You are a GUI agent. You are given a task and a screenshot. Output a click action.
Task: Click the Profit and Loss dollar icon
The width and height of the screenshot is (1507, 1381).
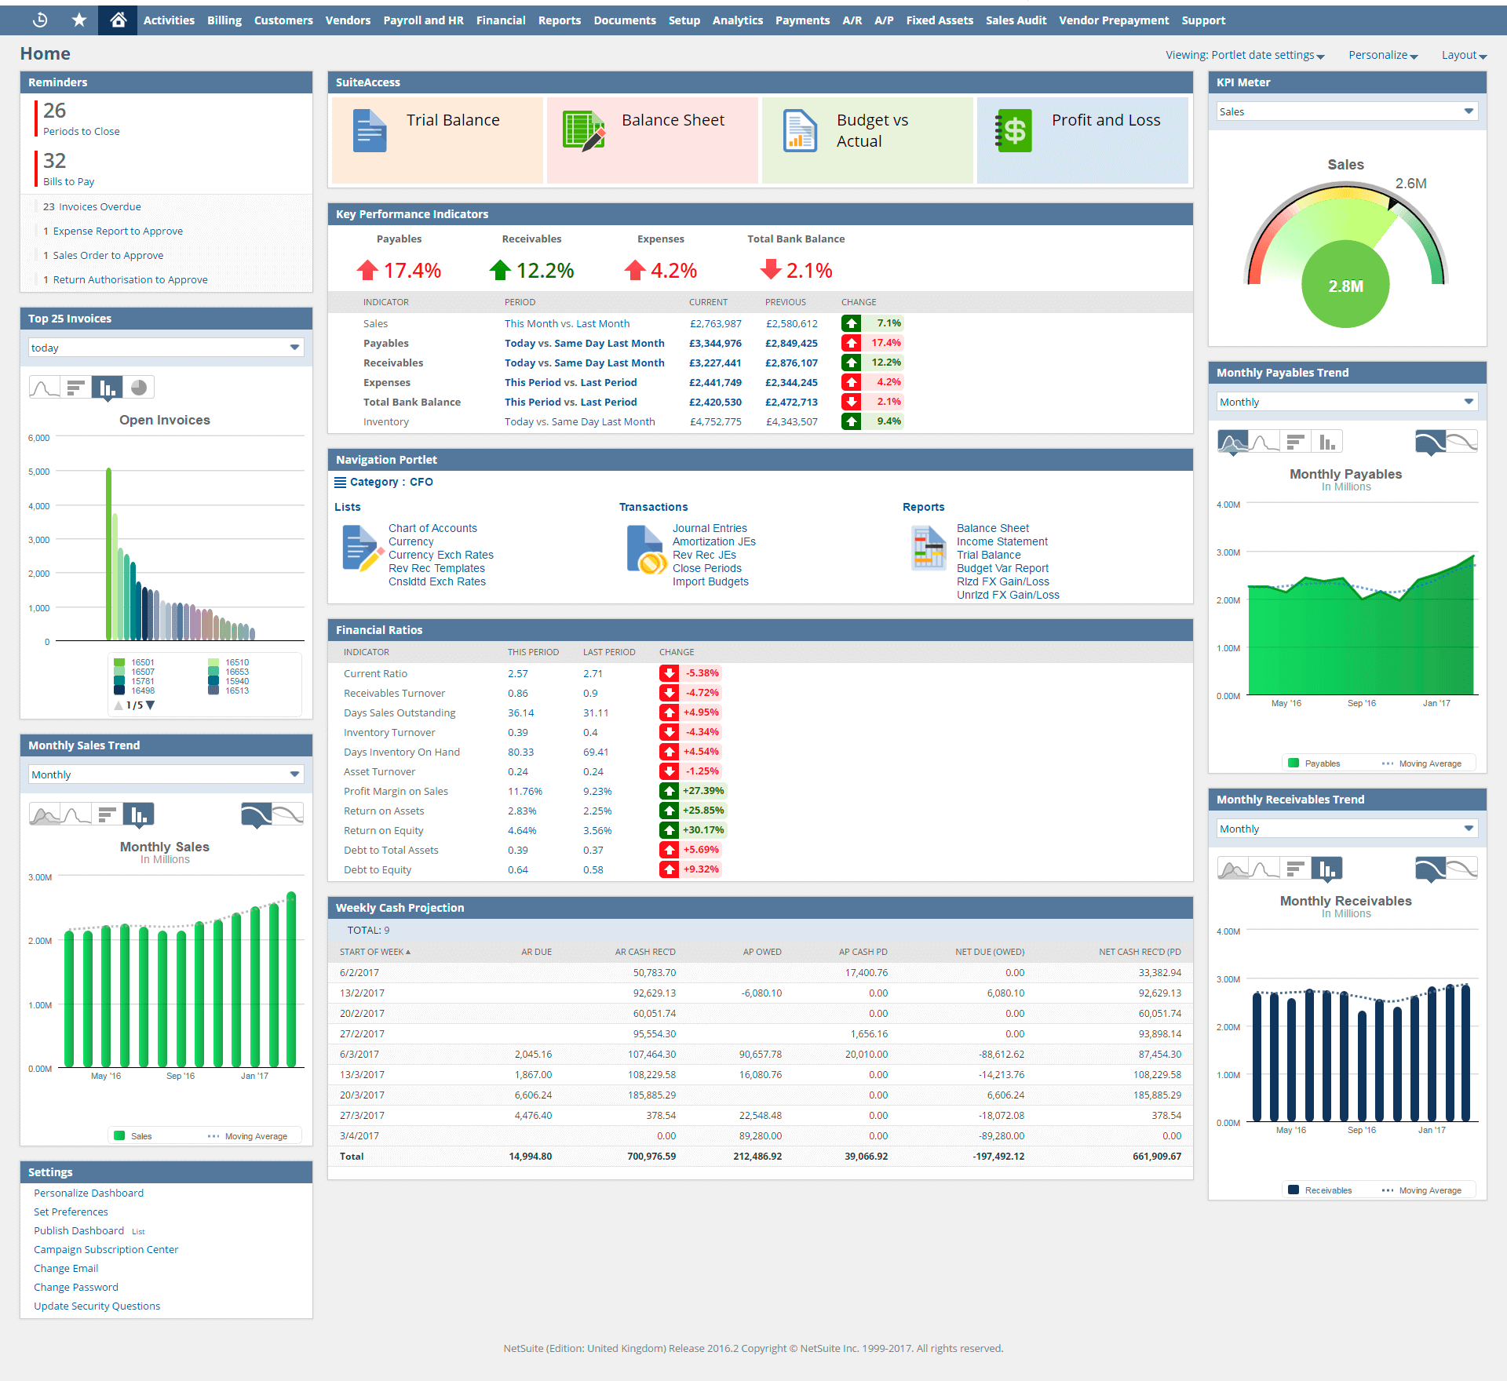pos(1014,131)
